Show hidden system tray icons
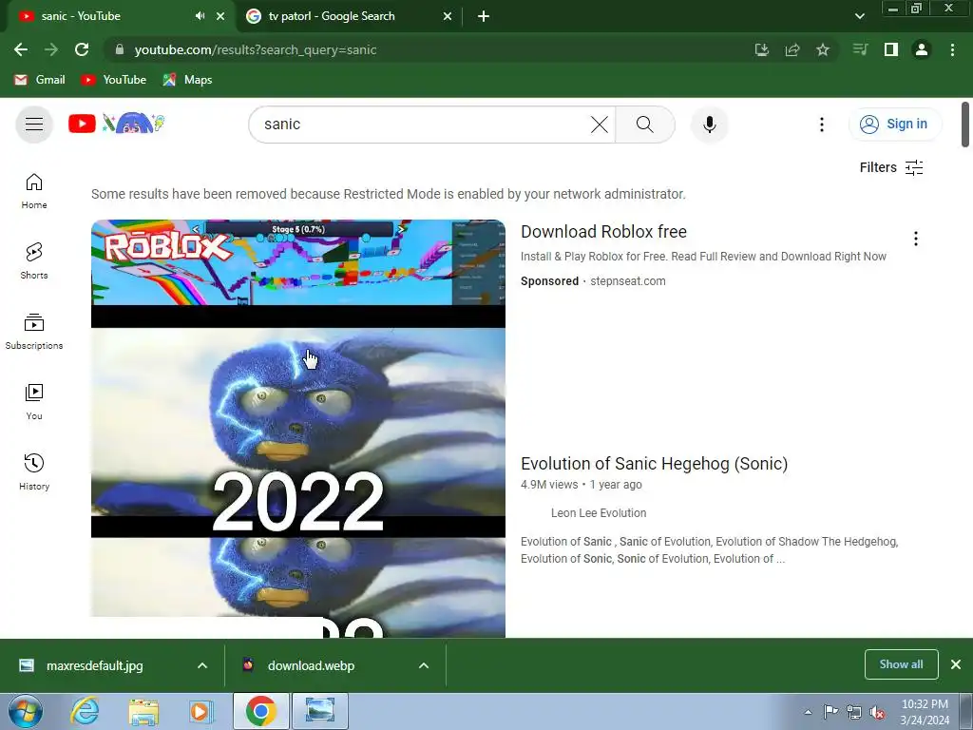 808,712
